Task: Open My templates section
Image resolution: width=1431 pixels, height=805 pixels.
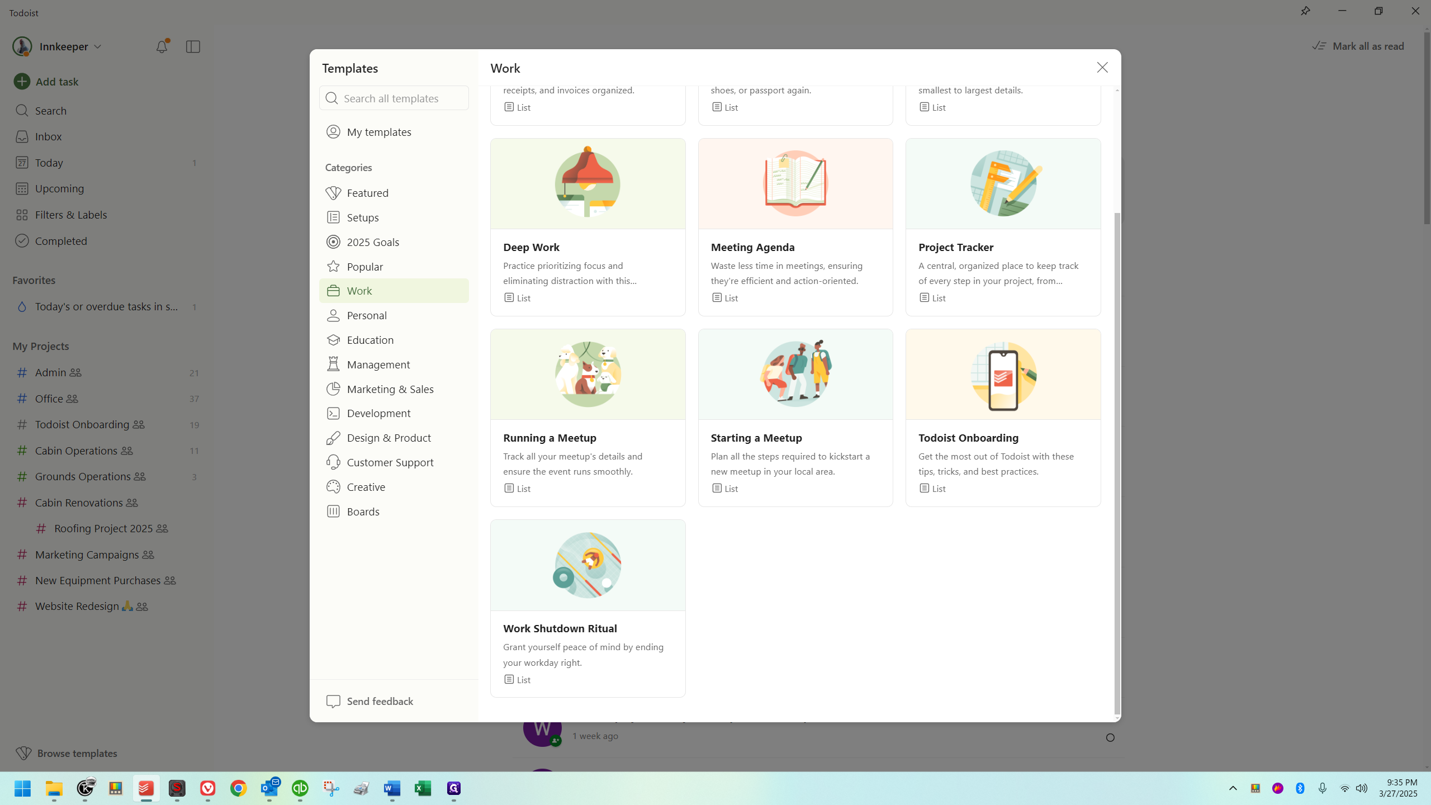Action: tap(394, 131)
